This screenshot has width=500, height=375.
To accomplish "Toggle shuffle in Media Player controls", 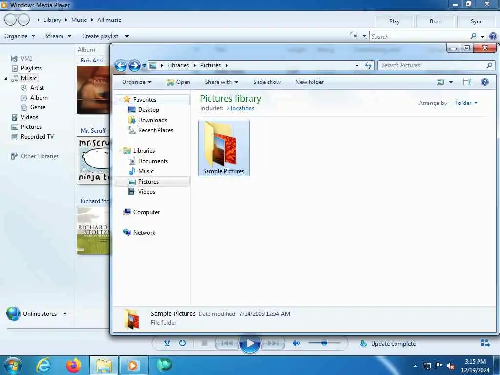I will (167, 343).
